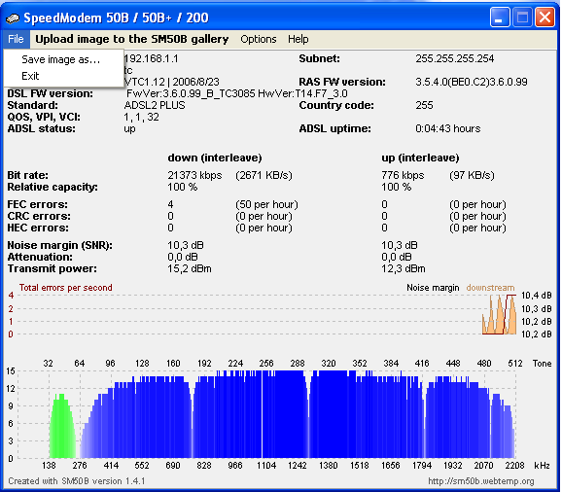The width and height of the screenshot is (562, 492).
Task: Click the green upstream tone spectrum
Action: pos(62,426)
